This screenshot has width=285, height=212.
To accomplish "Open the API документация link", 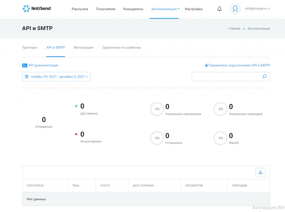I will (x=43, y=65).
